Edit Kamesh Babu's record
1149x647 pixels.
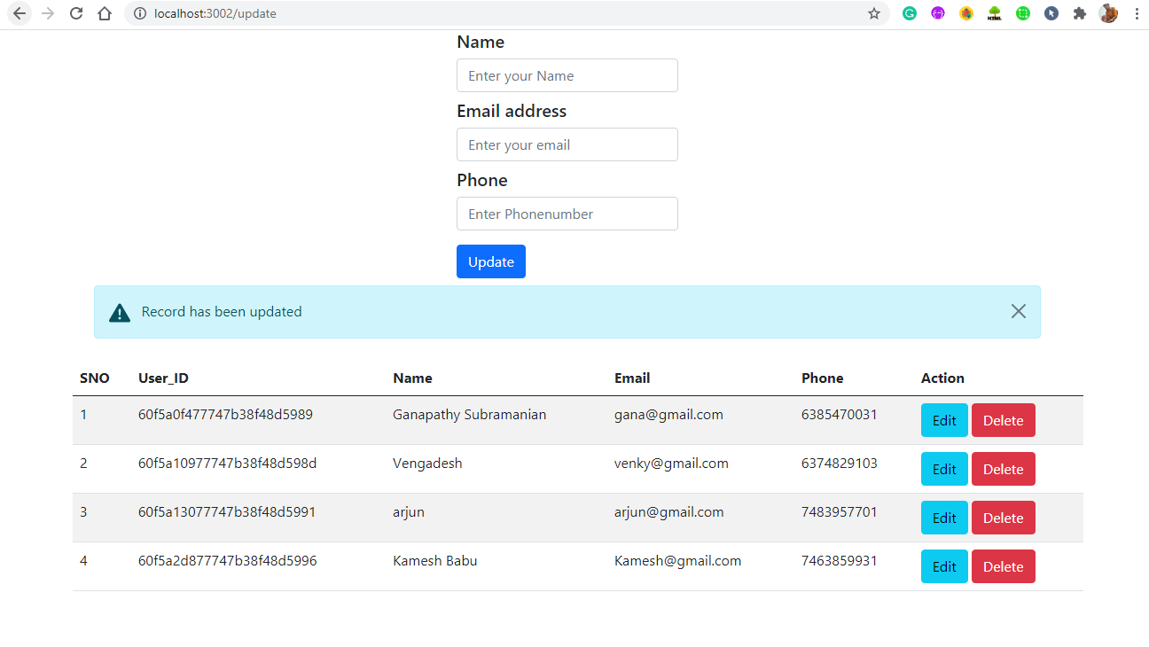[x=943, y=566]
